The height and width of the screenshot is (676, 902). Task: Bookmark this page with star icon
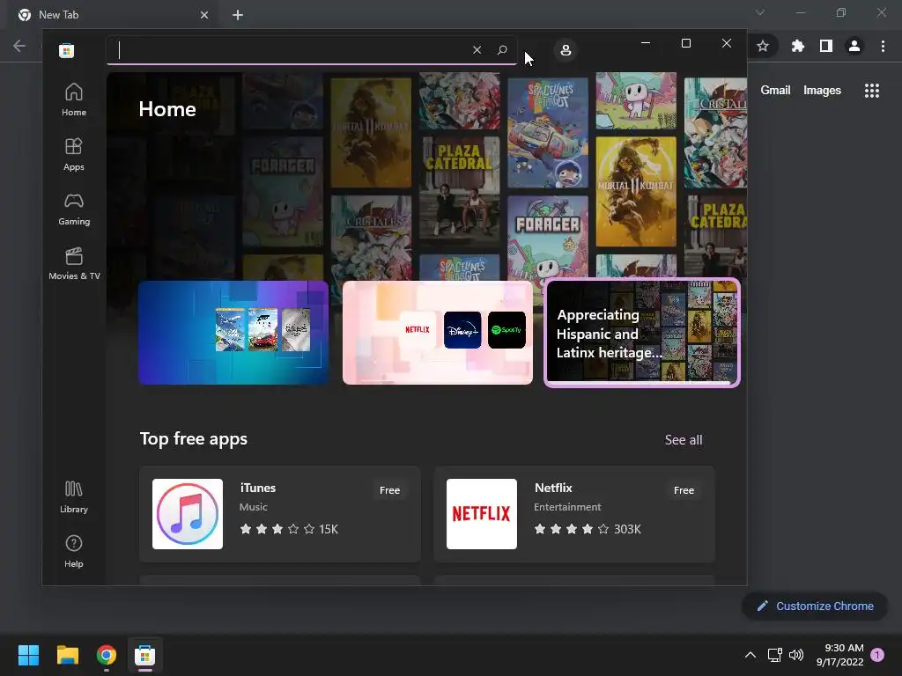tap(763, 46)
